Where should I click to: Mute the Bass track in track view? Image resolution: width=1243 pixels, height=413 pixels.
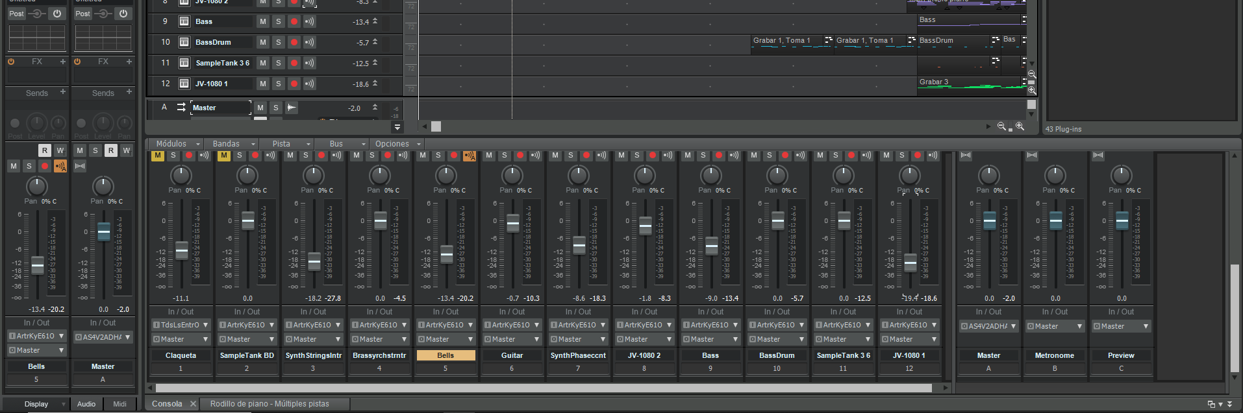(x=263, y=21)
